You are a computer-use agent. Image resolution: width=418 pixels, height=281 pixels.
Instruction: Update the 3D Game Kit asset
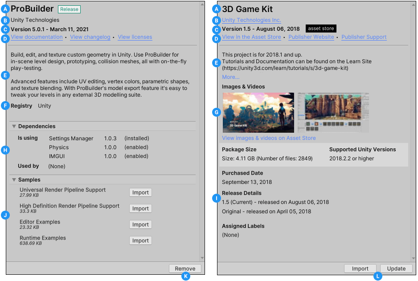(396, 269)
